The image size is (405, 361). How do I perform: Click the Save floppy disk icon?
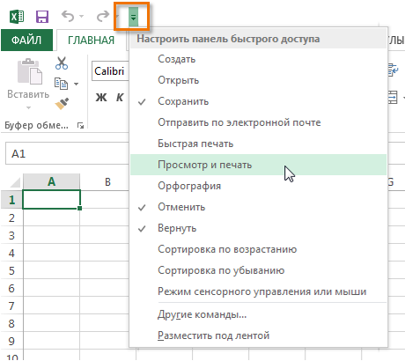(x=42, y=17)
